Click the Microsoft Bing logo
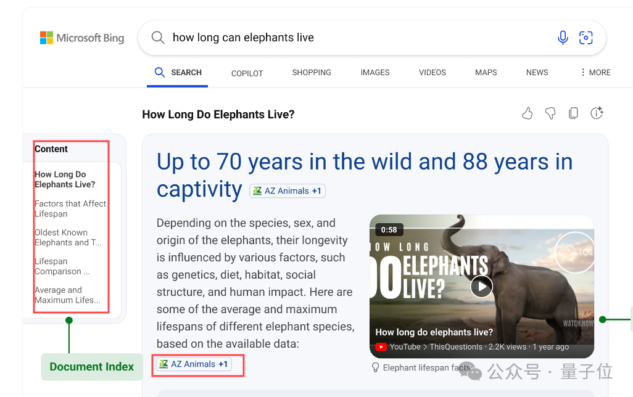Image resolution: width=633 pixels, height=397 pixels. (82, 38)
